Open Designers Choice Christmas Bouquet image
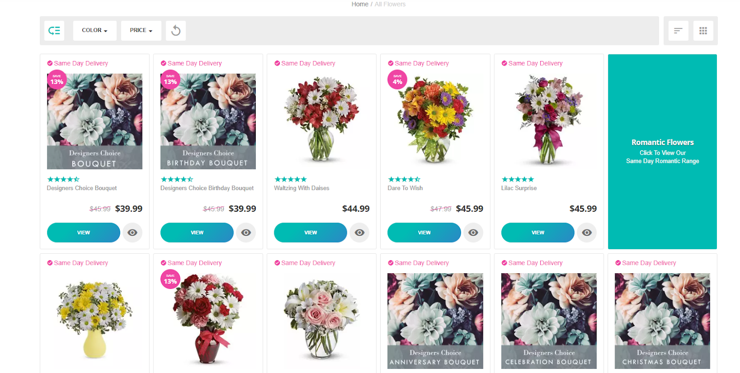 pyautogui.click(x=662, y=321)
